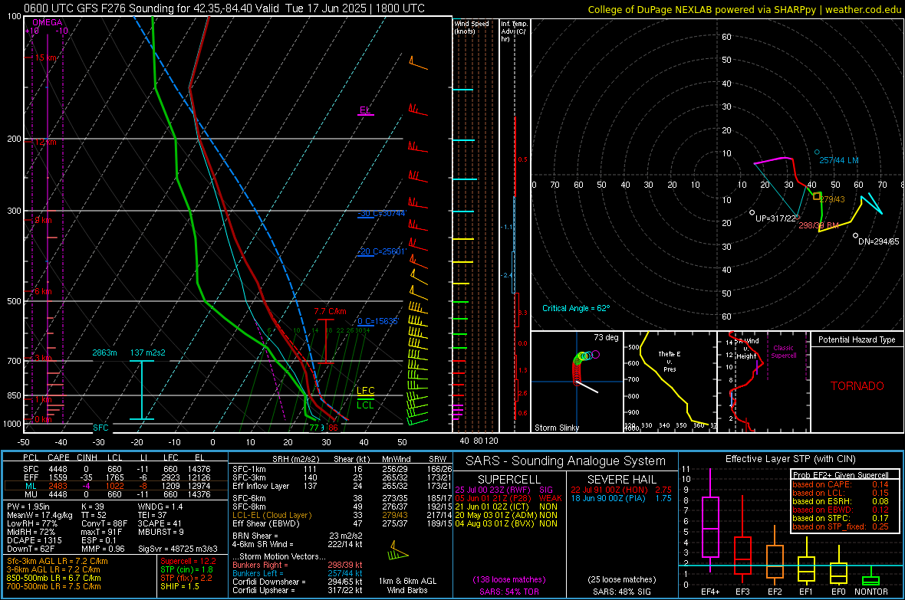
Task: Click the SARS: 54% TOR result
Action: 509,592
